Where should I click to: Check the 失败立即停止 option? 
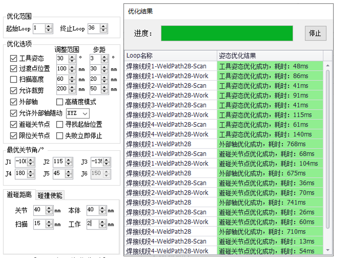pyautogui.click(x=60, y=135)
